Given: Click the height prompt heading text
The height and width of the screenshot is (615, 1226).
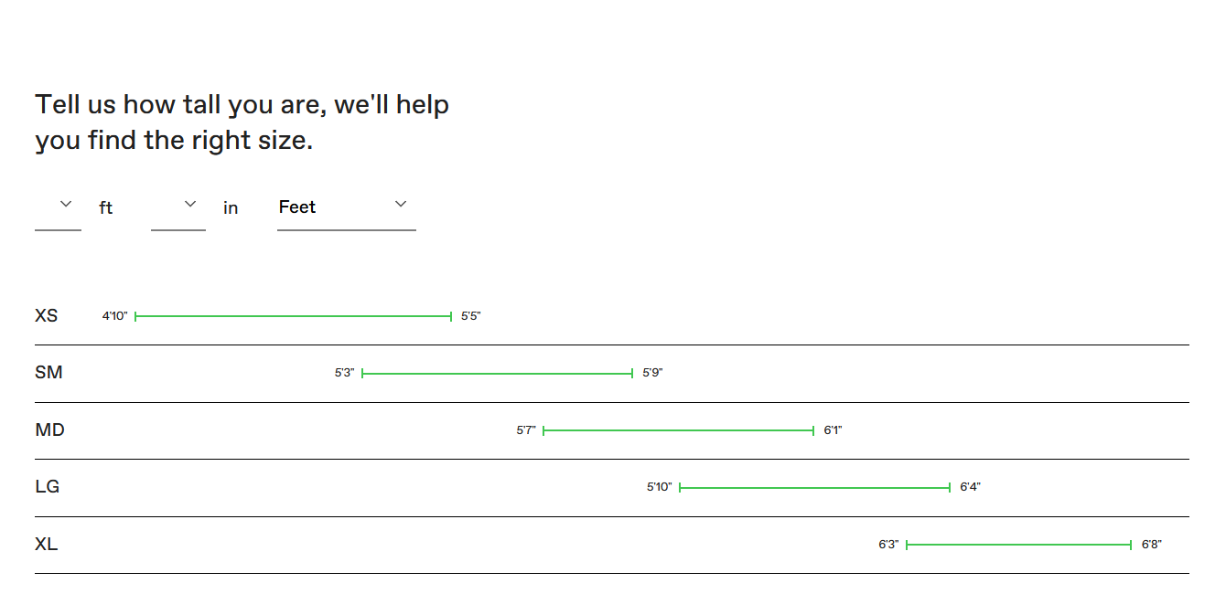Looking at the screenshot, I should (242, 122).
